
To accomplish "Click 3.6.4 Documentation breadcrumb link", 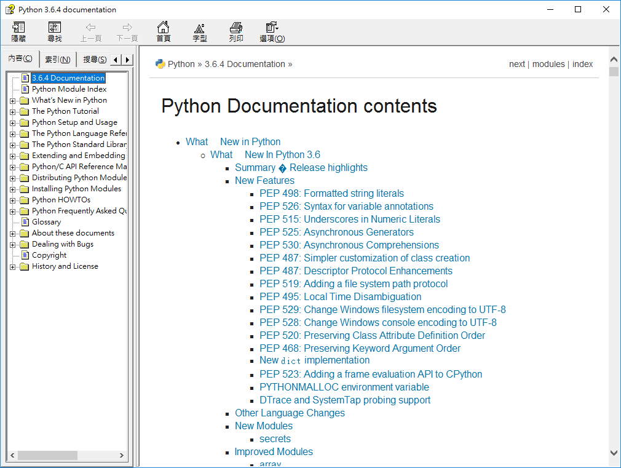I will point(245,64).
